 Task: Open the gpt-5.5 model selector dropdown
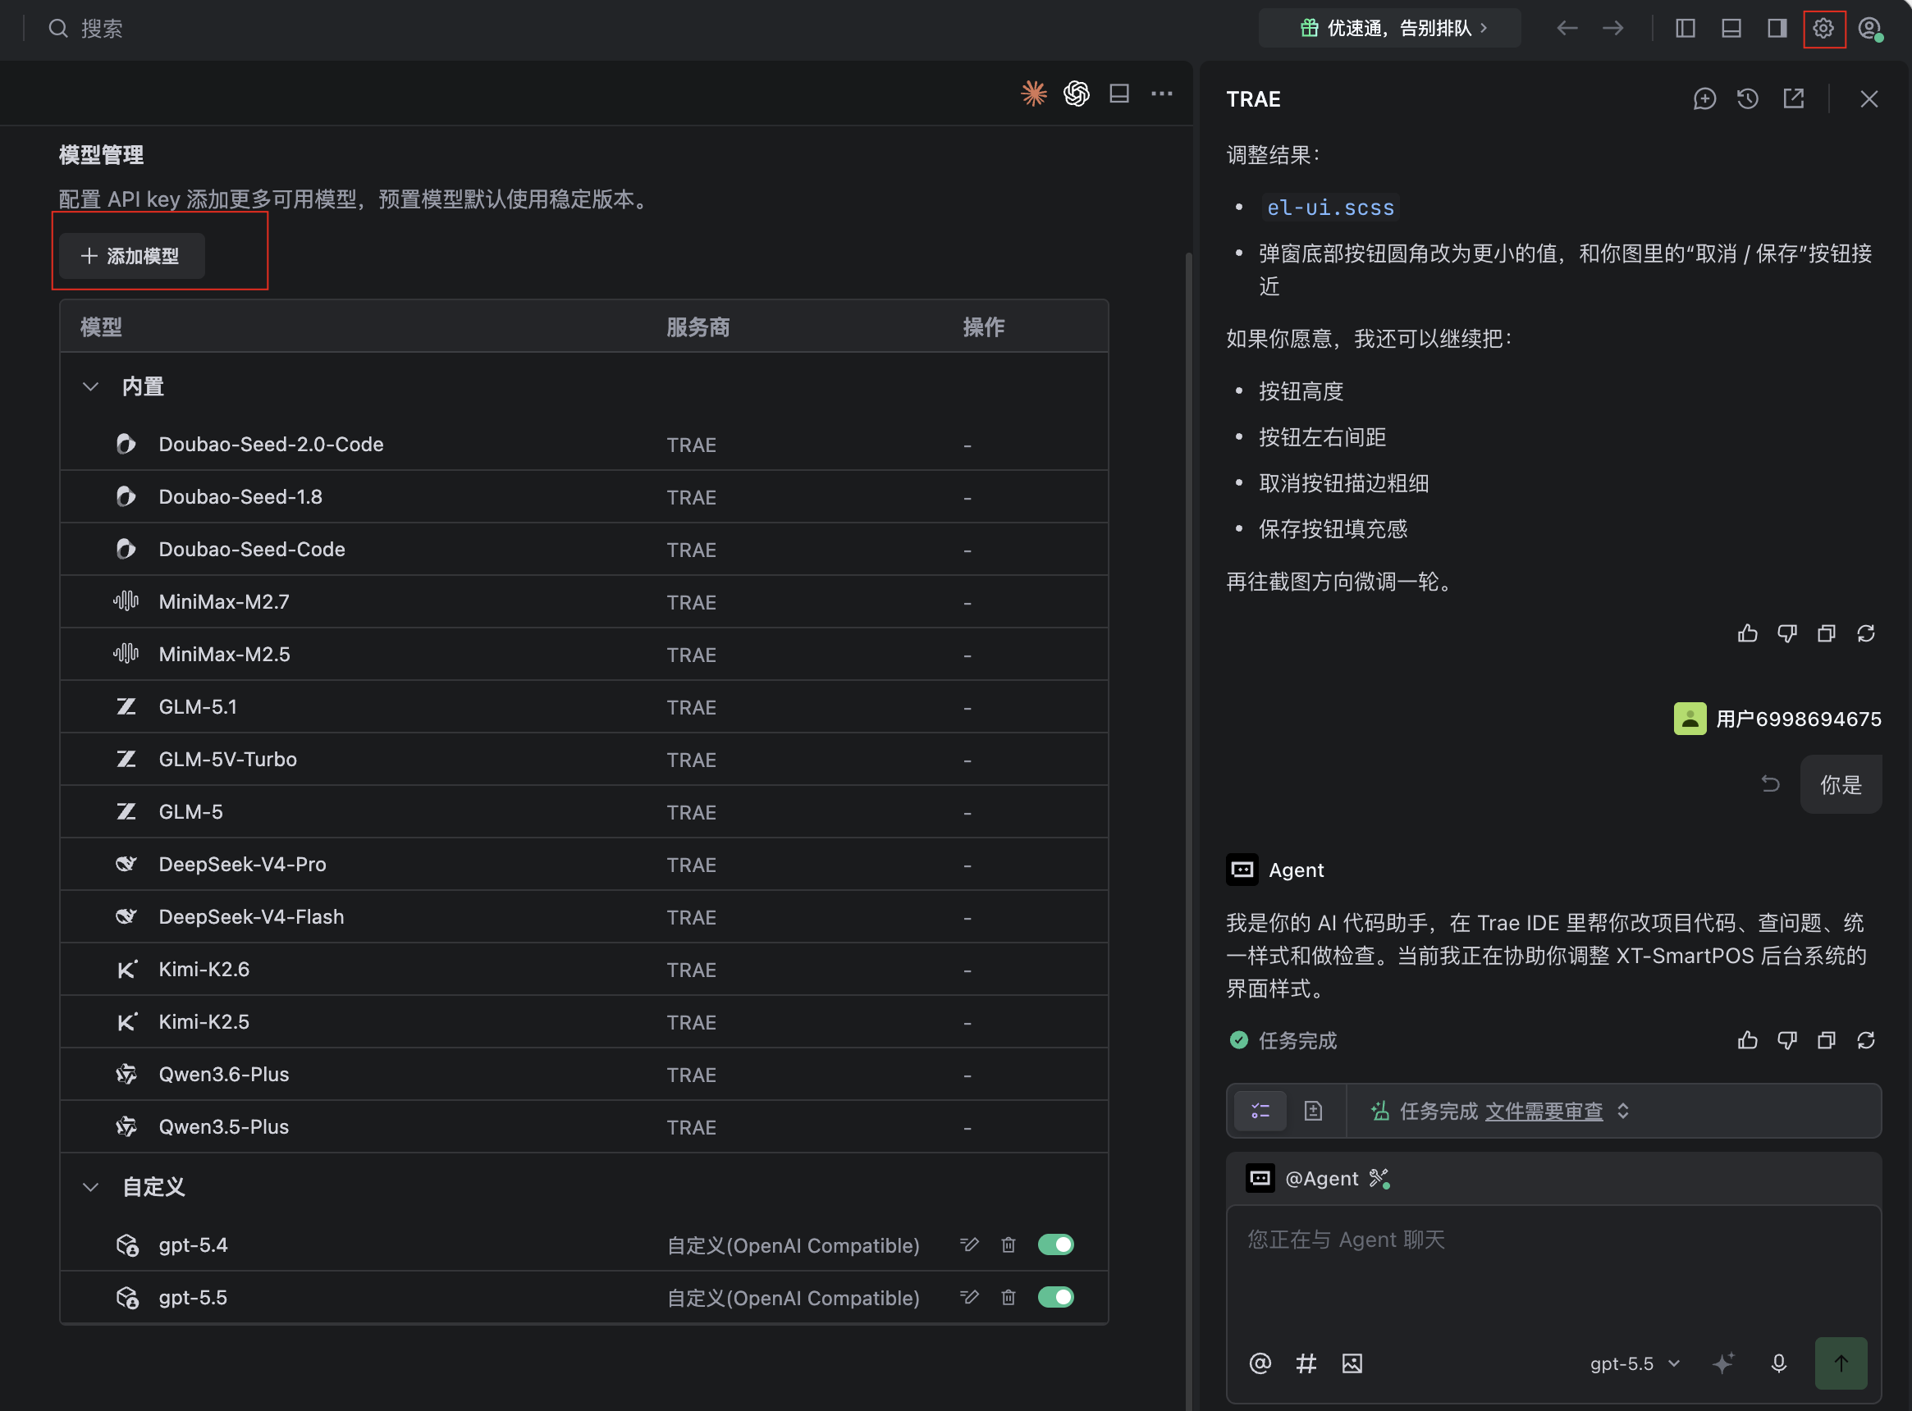[1635, 1364]
